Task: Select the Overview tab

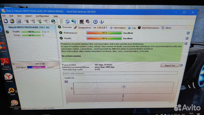Action: pyautogui.click(x=65, y=27)
